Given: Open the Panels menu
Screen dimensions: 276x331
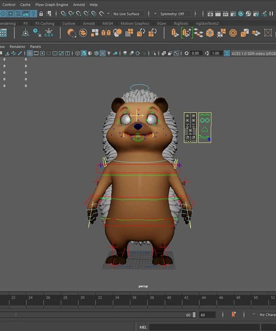Looking at the screenshot, I should click(x=35, y=46).
